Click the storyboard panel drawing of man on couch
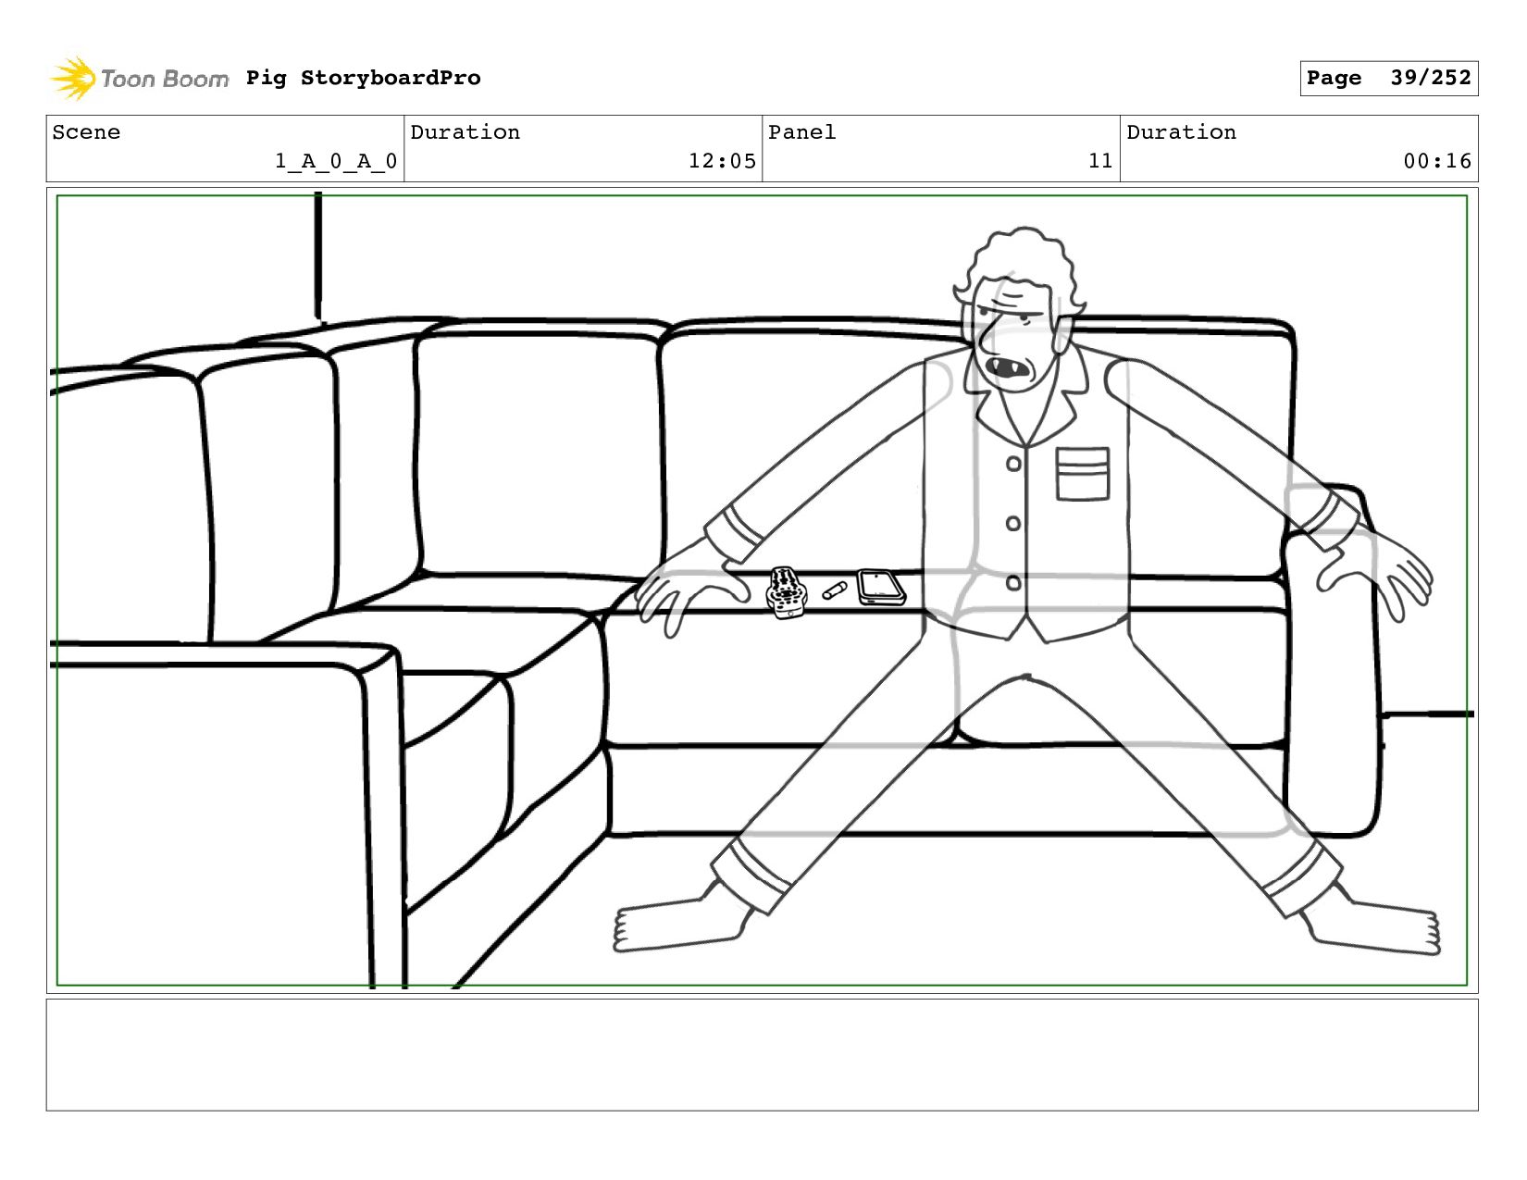The width and height of the screenshot is (1527, 1180). pyautogui.click(x=762, y=590)
